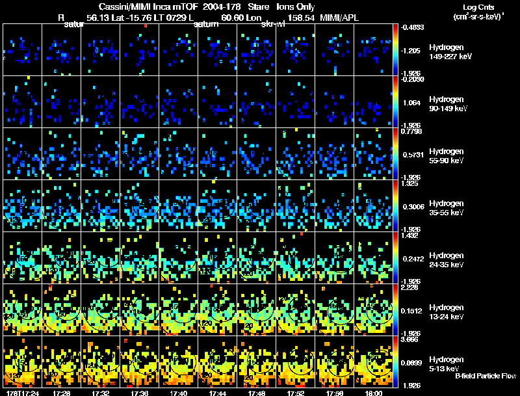The image size is (520, 396).
Task: Click the '56.13 Lat -15.76 LT 0729 L' header text
Action: (140, 18)
